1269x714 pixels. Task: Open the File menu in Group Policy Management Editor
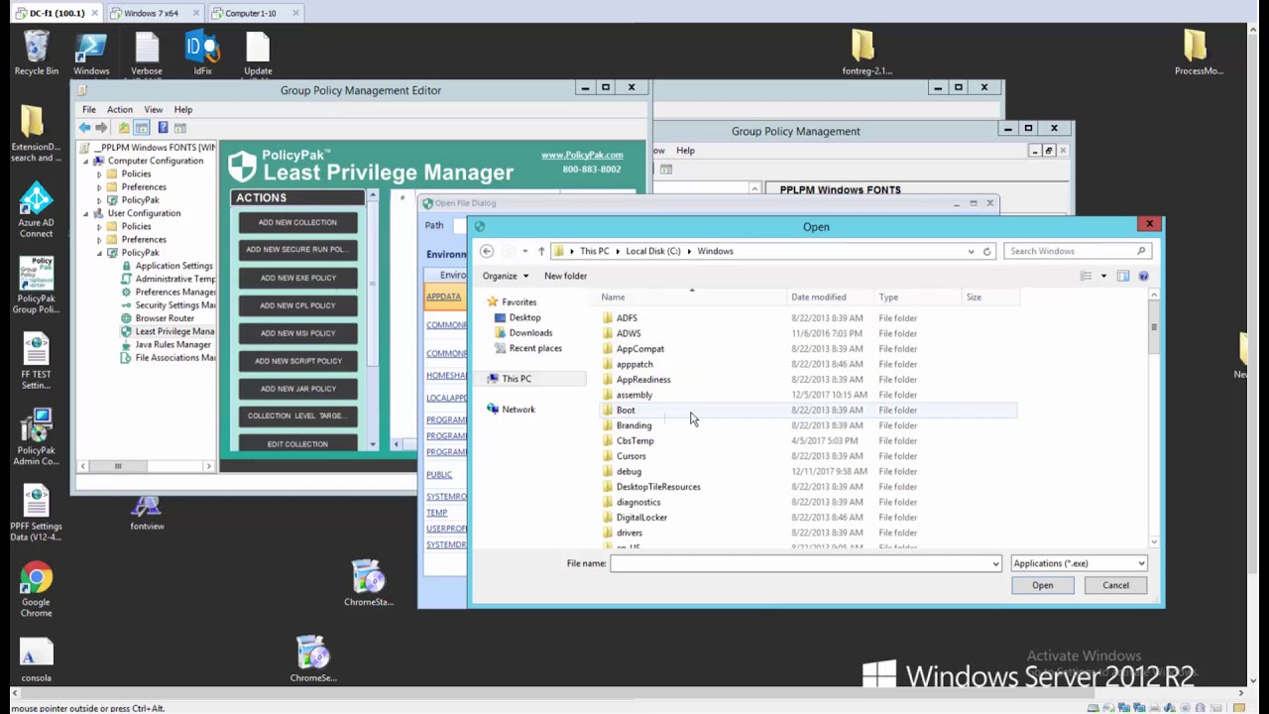89,109
